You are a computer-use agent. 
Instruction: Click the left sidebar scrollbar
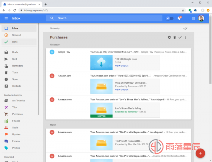click(38, 69)
